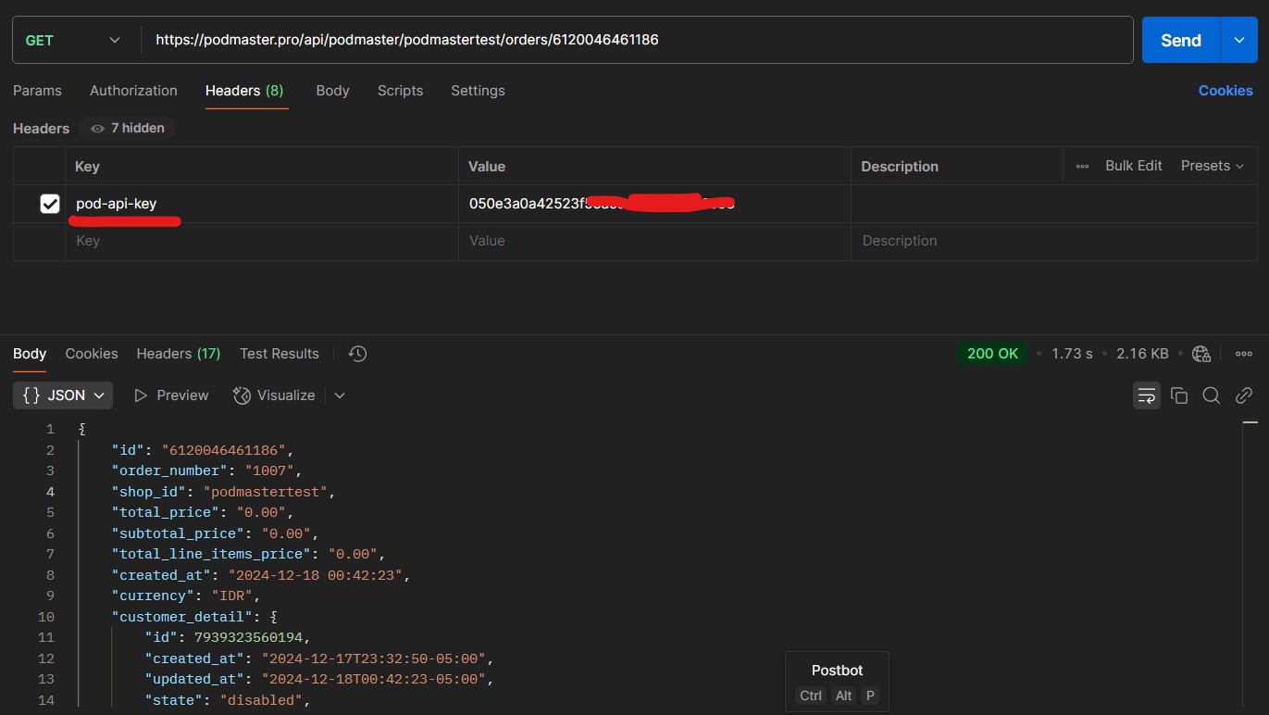This screenshot has width=1269, height=715.
Task: Open the request Body tab
Action: tap(332, 91)
